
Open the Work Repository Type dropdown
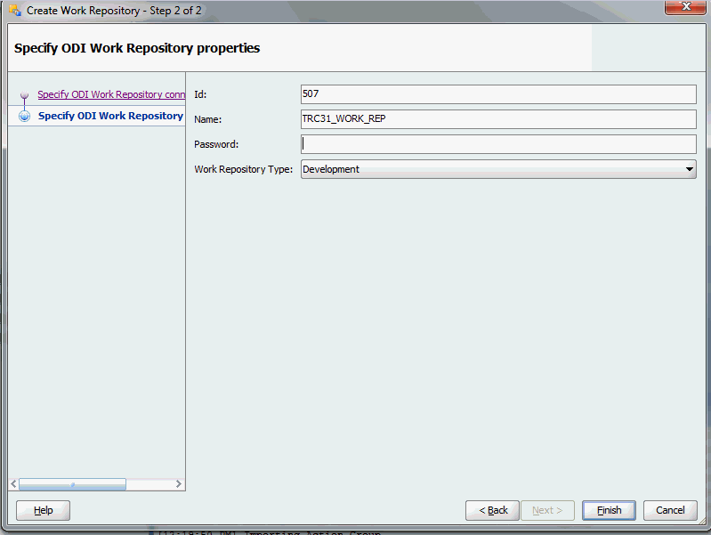point(498,169)
